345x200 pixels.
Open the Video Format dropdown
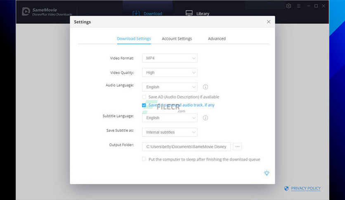170,58
